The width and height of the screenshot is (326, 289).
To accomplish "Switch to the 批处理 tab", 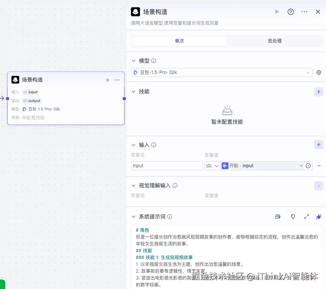I will coord(274,41).
